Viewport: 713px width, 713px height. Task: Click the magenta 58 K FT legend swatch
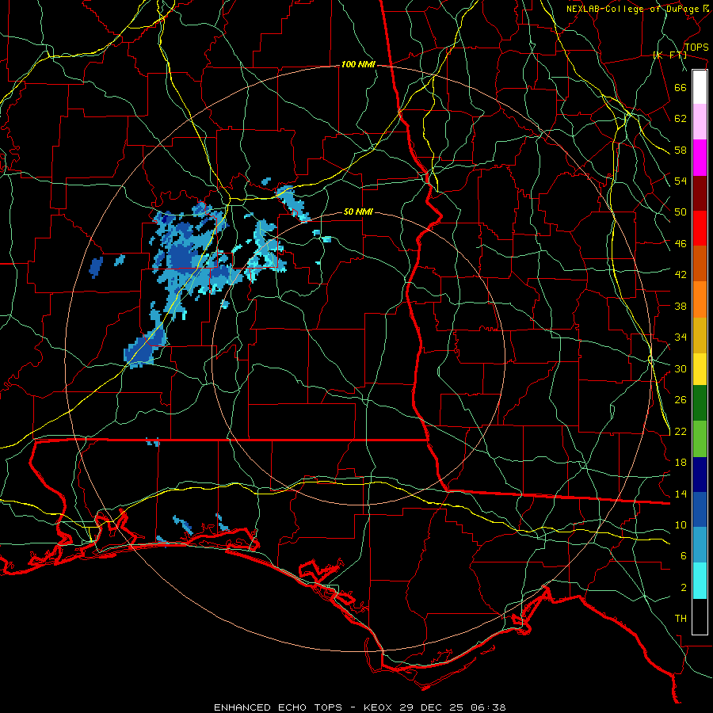click(x=700, y=158)
